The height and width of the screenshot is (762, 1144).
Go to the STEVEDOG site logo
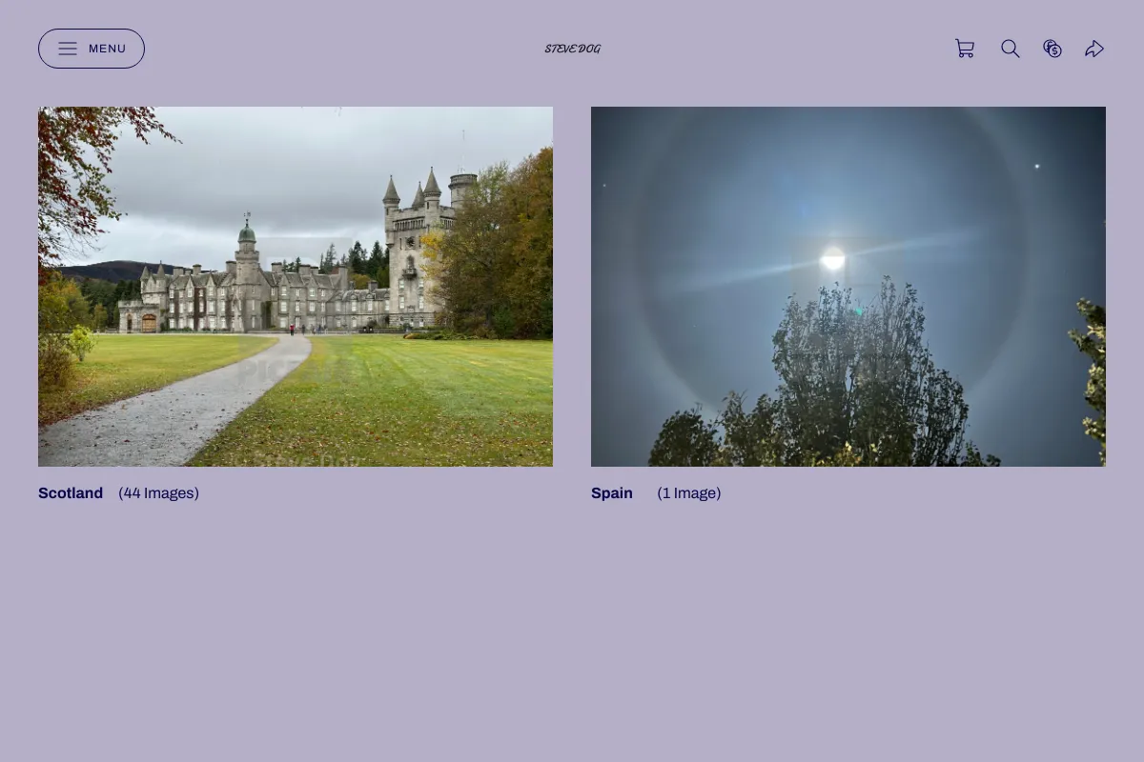click(x=572, y=49)
